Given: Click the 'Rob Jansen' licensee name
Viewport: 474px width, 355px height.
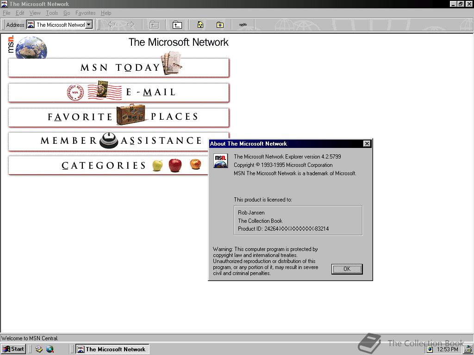Looking at the screenshot, I should coord(251,213).
